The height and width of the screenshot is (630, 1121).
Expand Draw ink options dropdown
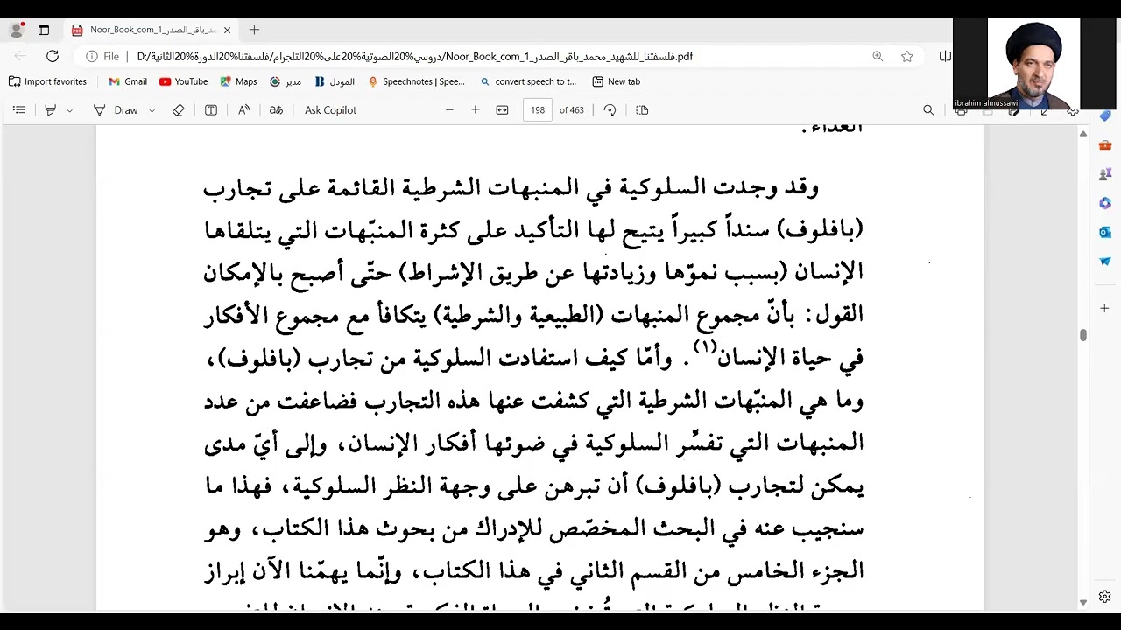(152, 110)
